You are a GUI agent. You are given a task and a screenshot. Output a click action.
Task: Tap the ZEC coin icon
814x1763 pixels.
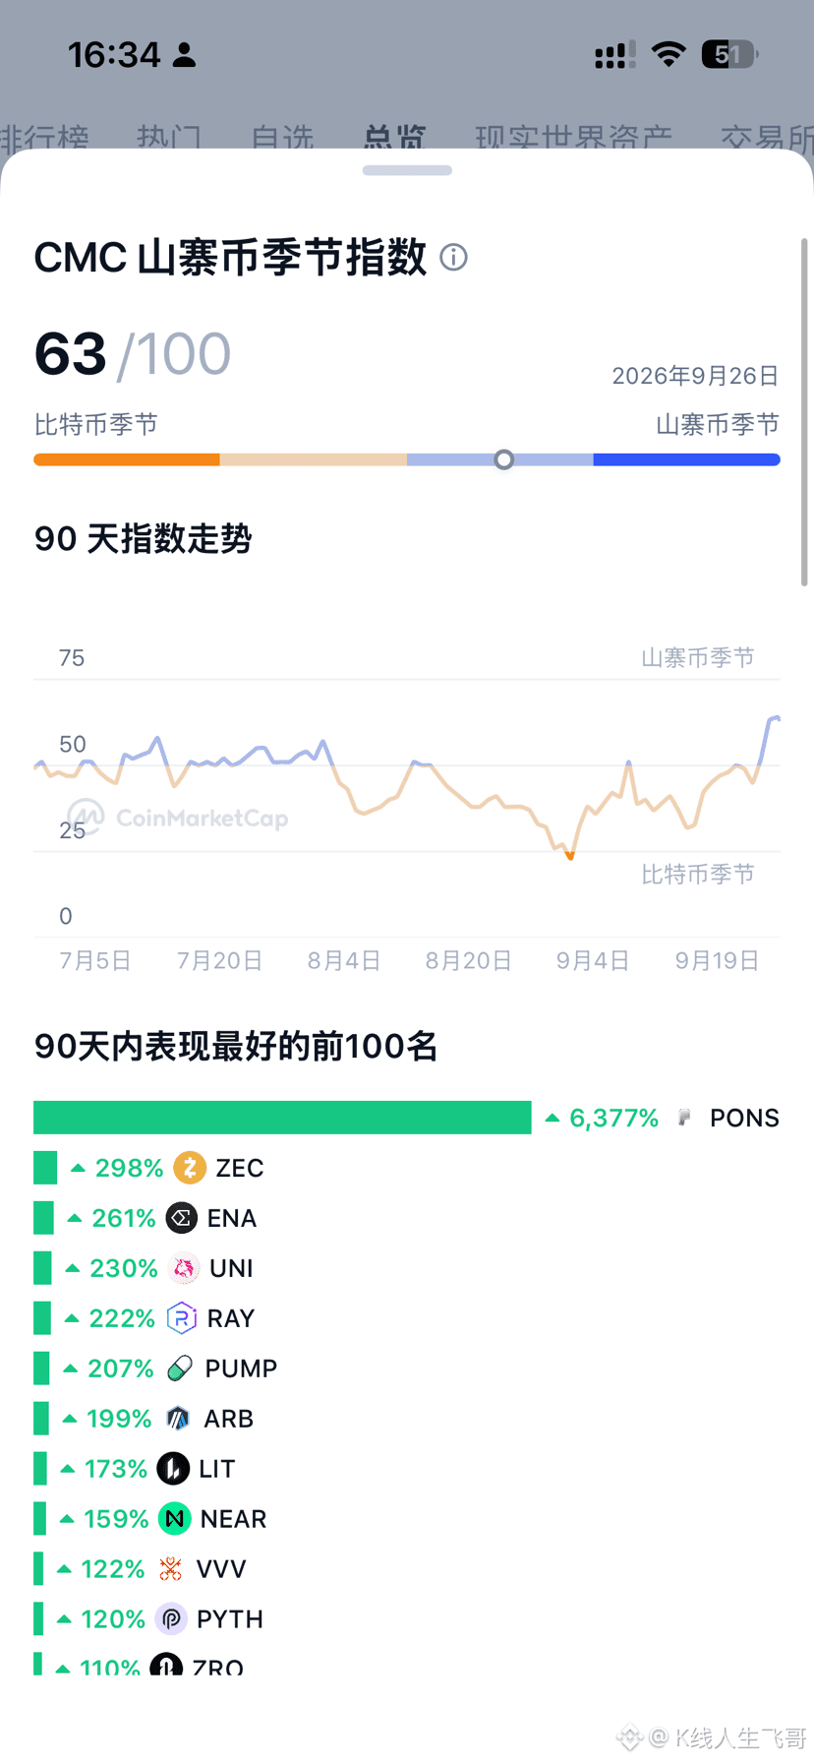pos(190,1168)
